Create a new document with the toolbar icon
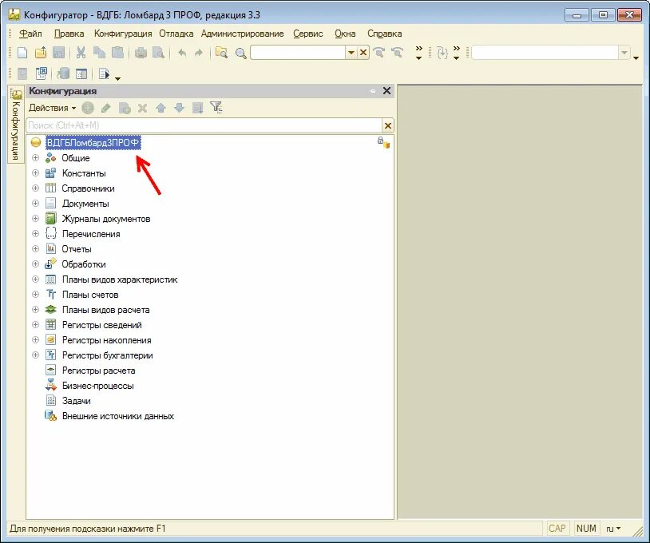 click(22, 53)
